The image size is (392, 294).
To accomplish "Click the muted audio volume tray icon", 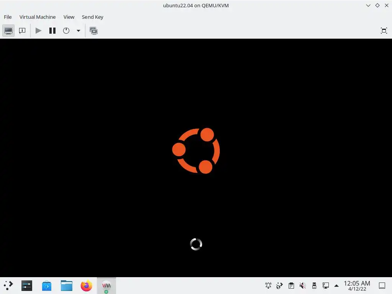I will (x=302, y=285).
